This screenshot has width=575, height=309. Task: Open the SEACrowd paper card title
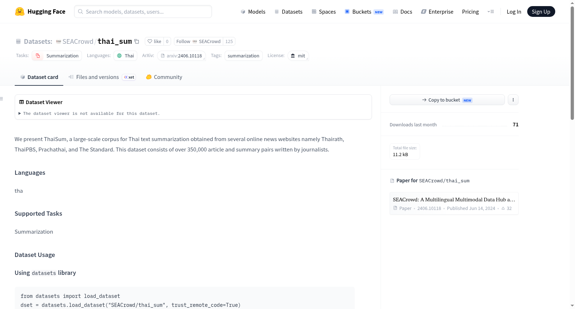(454, 200)
